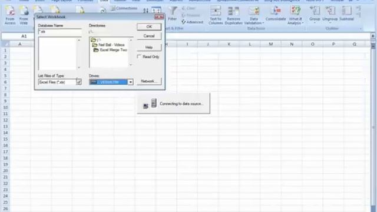Select column K header
The height and width of the screenshot is (212, 377).
click(x=229, y=44)
